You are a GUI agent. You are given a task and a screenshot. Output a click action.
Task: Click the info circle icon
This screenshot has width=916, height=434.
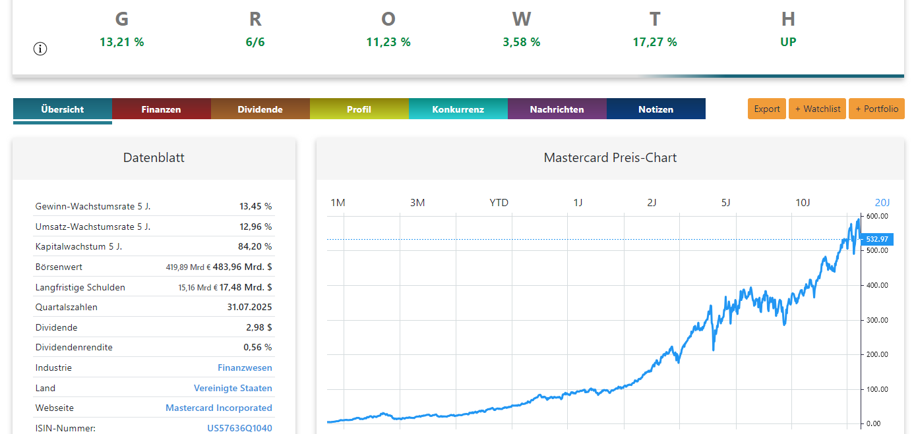[x=40, y=49]
